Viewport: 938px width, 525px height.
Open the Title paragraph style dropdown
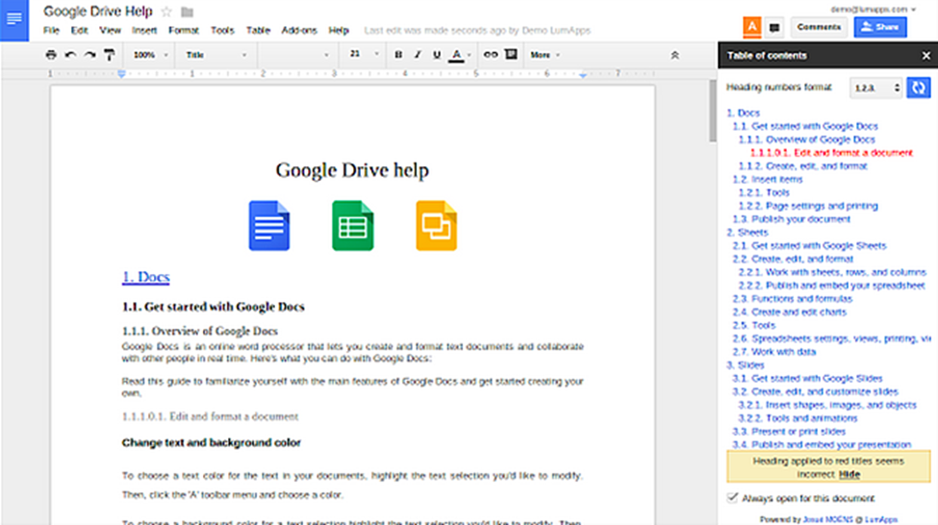pos(215,55)
